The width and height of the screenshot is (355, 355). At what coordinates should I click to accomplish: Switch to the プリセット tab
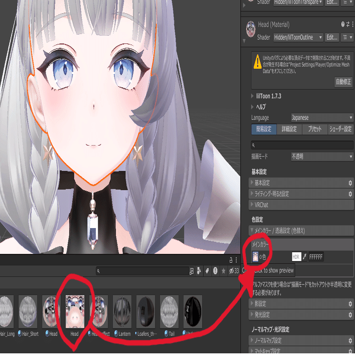315,129
